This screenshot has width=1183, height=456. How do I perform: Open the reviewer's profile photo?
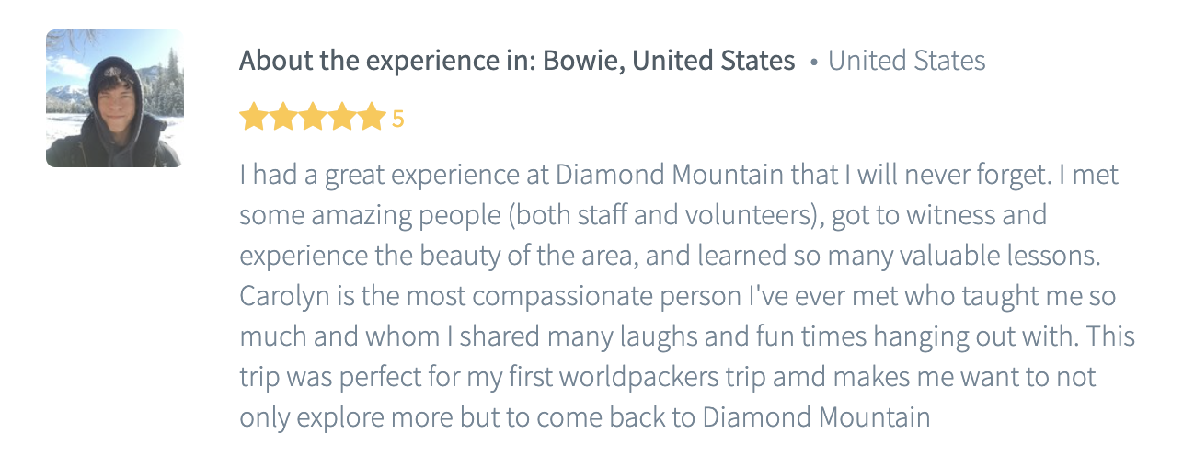115,98
